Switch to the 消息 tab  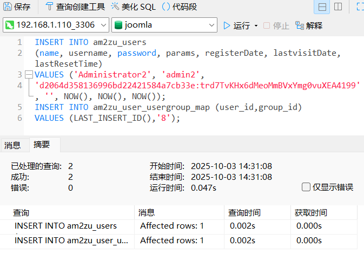(x=12, y=145)
